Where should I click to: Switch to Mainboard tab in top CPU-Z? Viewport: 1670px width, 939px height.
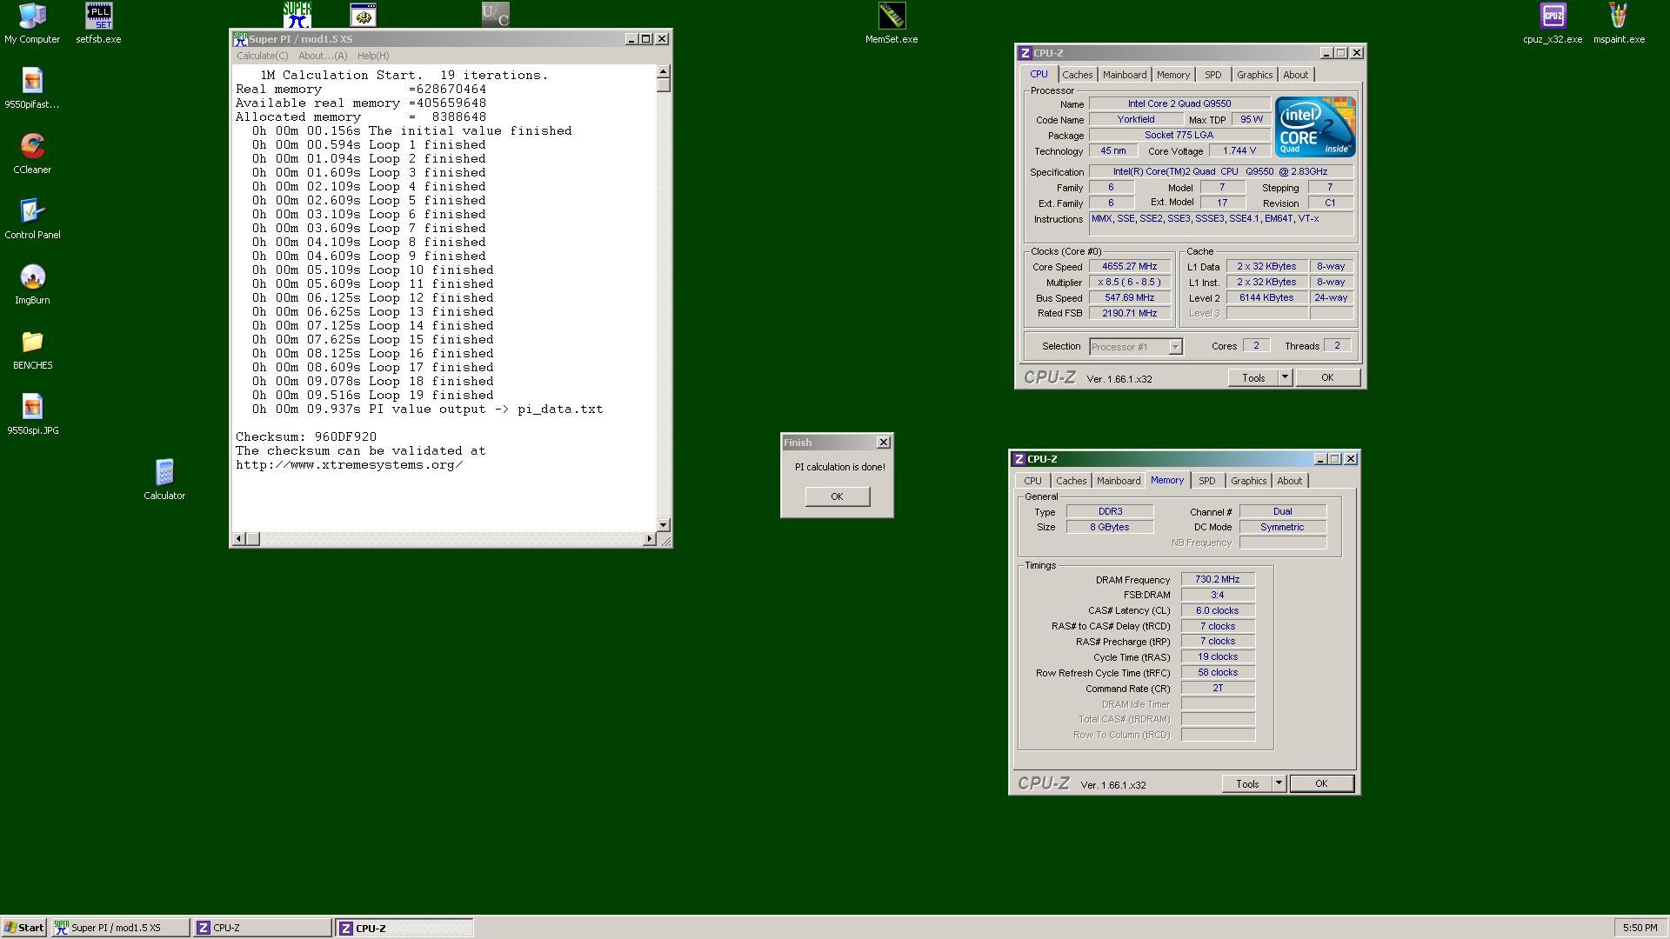click(x=1125, y=75)
